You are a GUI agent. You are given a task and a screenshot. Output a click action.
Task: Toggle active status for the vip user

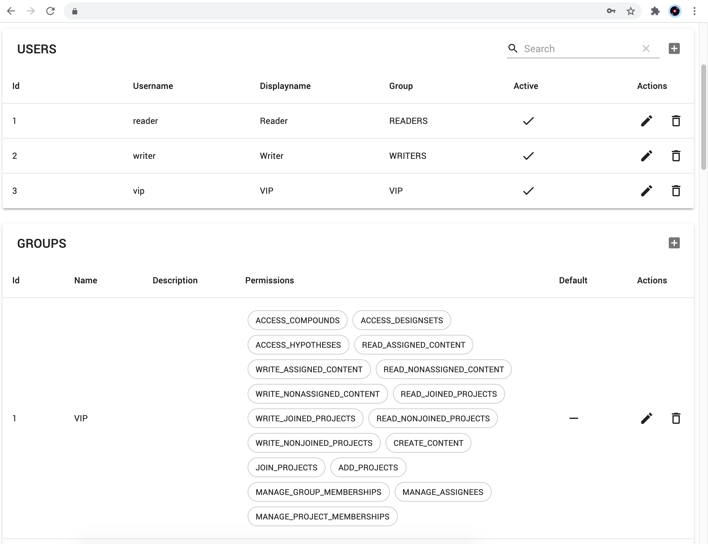pyautogui.click(x=527, y=191)
